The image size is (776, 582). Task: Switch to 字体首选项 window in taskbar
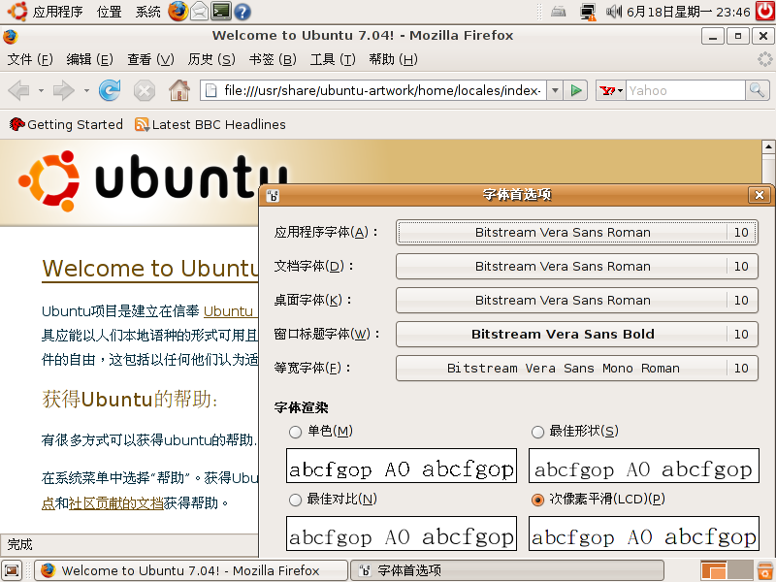[x=507, y=570]
